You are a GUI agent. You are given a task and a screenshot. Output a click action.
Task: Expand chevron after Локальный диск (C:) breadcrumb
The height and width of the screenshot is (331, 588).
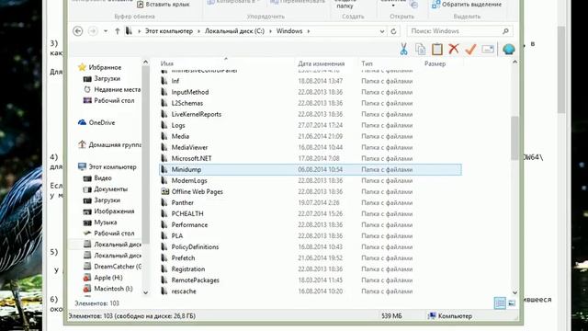271,31
